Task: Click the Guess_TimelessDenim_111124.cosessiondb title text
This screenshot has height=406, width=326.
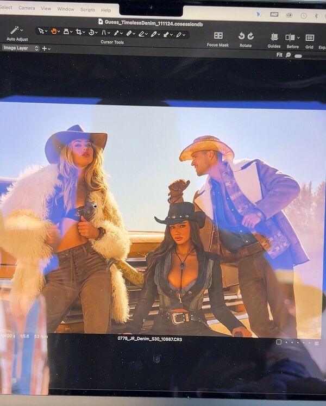Action: point(154,23)
